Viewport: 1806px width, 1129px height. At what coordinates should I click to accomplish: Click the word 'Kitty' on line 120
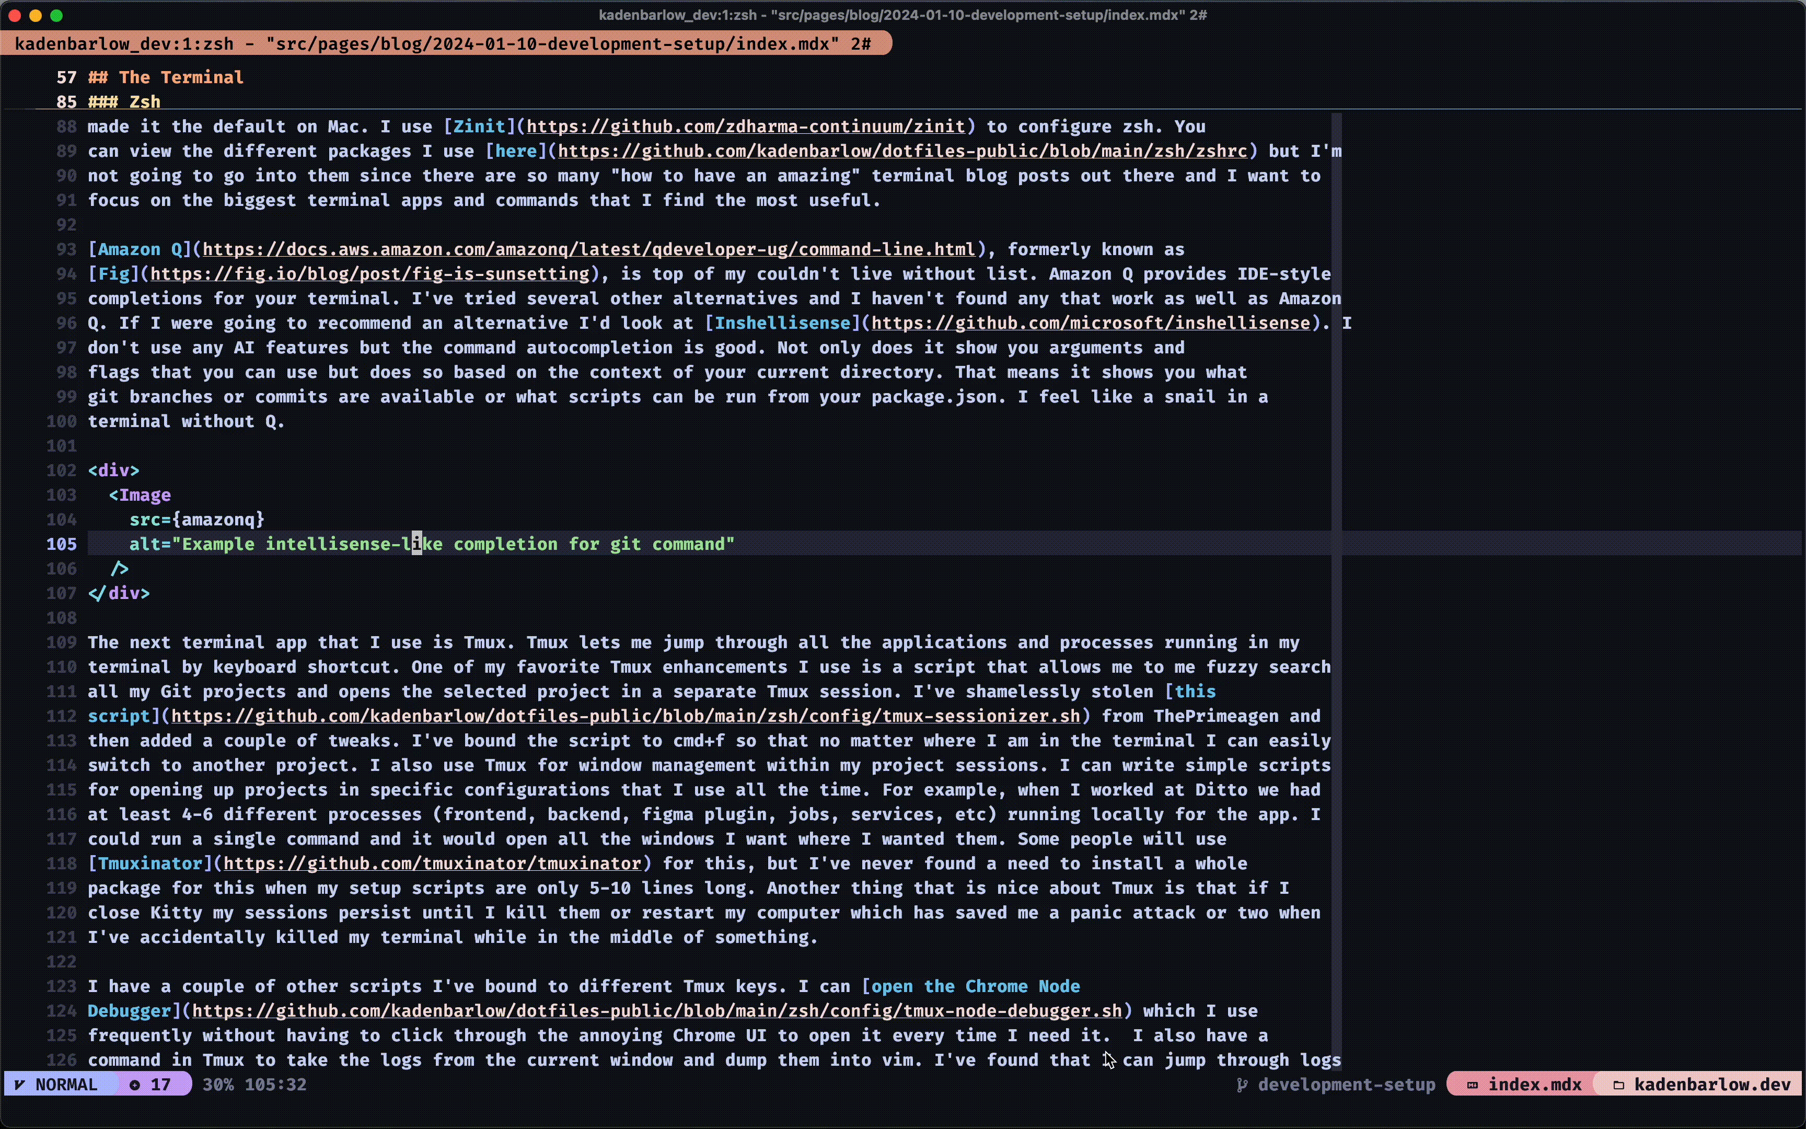coord(176,913)
